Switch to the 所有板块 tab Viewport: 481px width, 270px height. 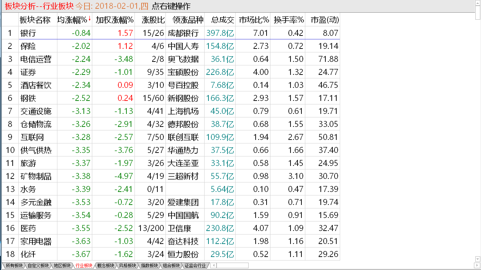tap(14, 265)
